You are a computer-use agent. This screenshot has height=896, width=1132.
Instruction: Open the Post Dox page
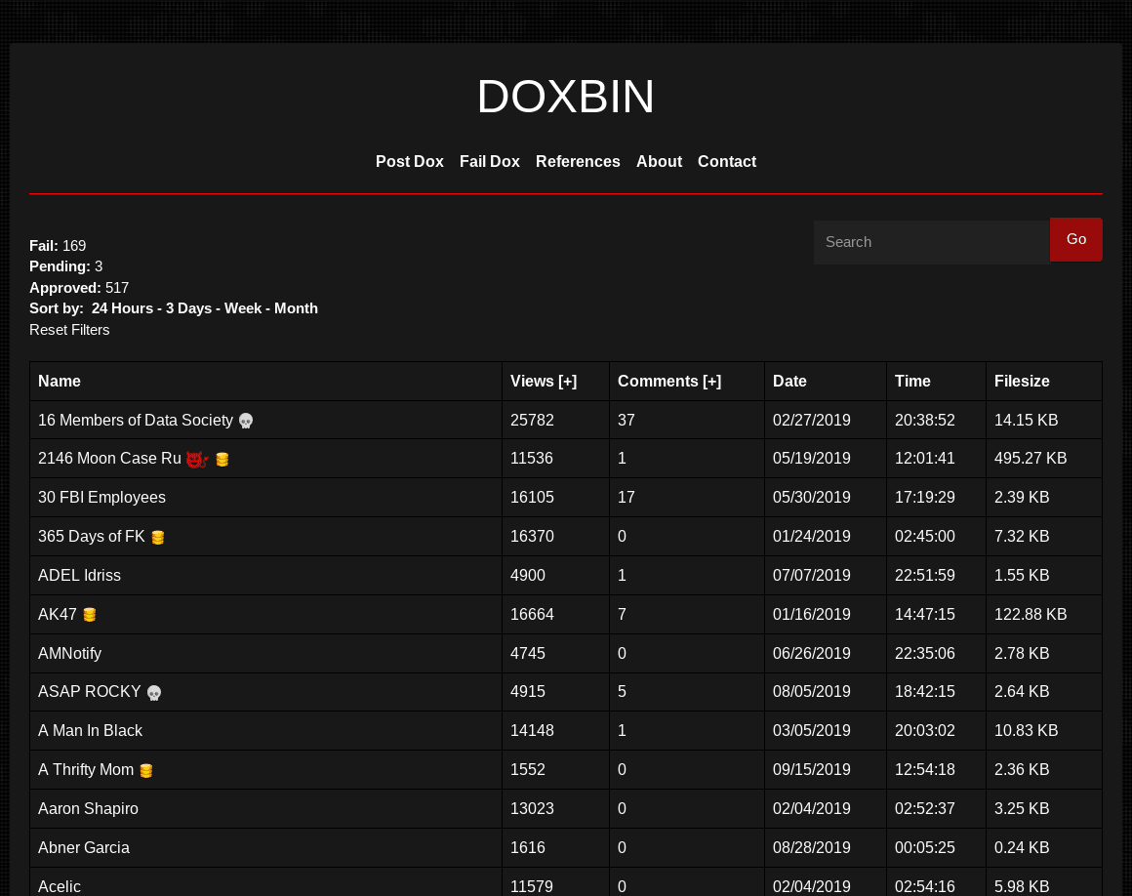click(x=409, y=161)
